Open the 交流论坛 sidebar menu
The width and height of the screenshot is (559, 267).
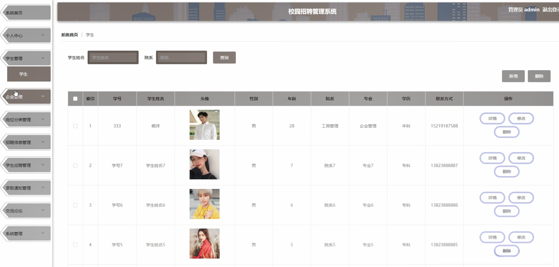[x=26, y=211]
